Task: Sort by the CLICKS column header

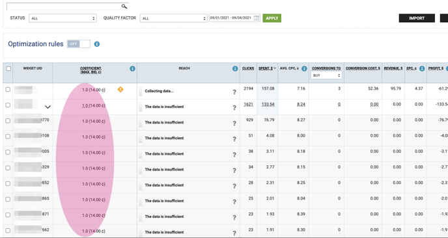Action: coord(248,68)
